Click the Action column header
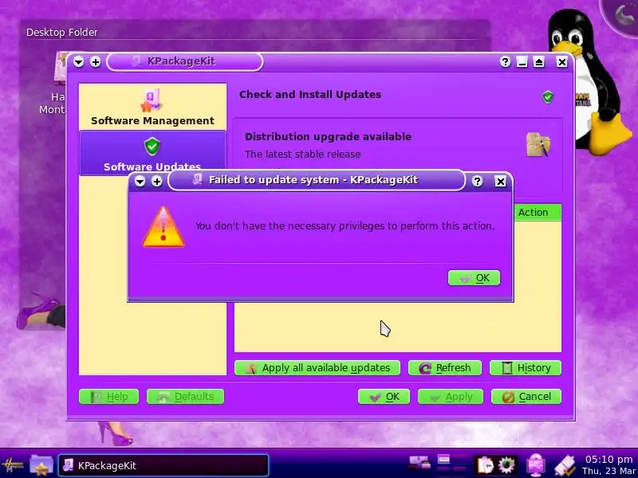Image resolution: width=638 pixels, height=478 pixels. point(538,212)
